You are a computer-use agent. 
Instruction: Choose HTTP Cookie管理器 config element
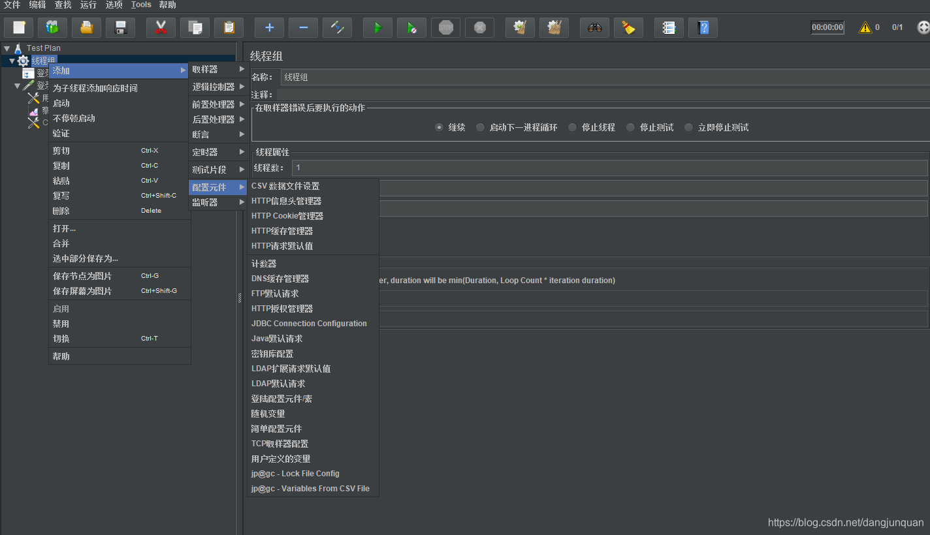[313, 216]
